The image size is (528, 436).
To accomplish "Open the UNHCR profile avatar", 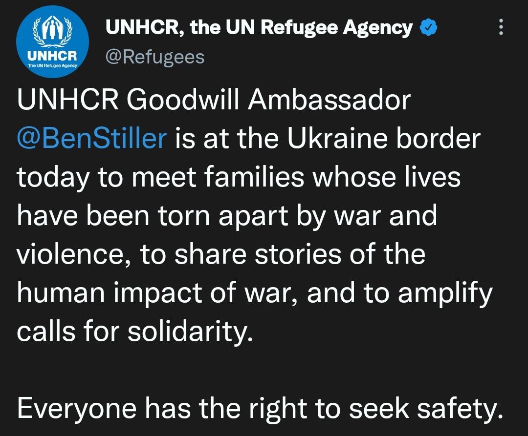I will coord(52,42).
